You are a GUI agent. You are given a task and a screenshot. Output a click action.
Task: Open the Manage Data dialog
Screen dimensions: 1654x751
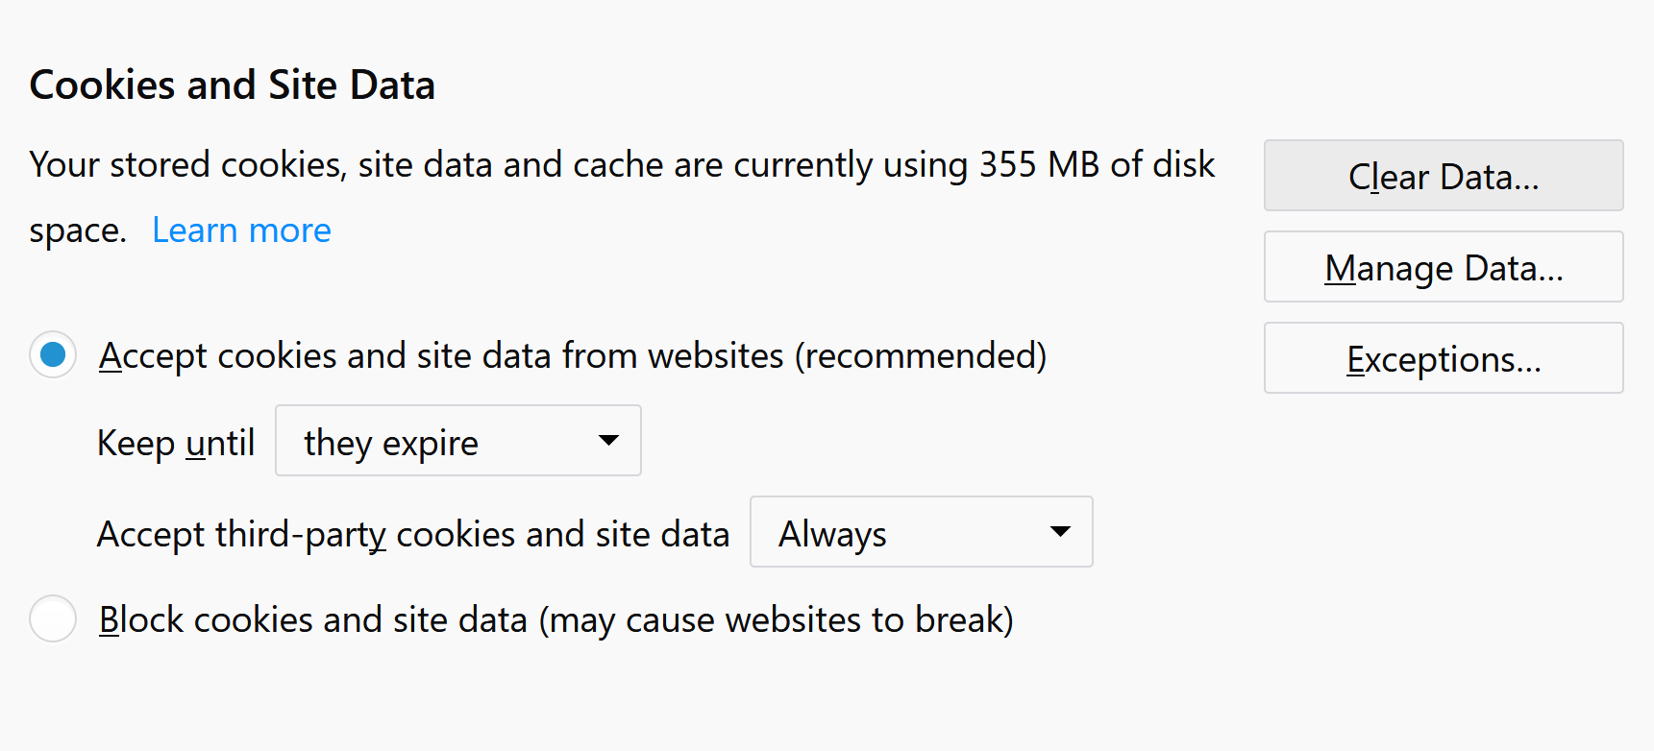(x=1443, y=267)
